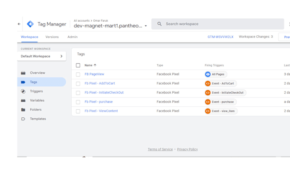
Task: Check the Fb Pixel - AddToCart checkbox
Action: pyautogui.click(x=78, y=83)
